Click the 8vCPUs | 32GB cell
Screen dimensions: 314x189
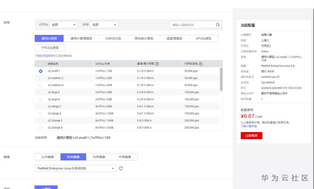pyautogui.click(x=104, y=128)
